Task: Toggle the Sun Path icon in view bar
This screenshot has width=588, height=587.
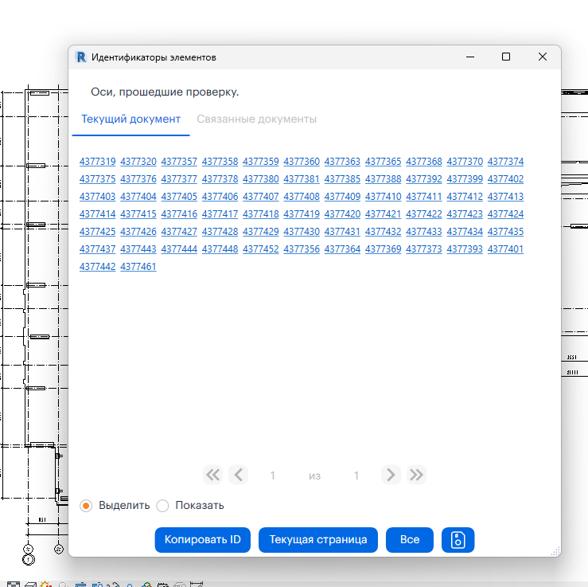Action: (x=46, y=584)
